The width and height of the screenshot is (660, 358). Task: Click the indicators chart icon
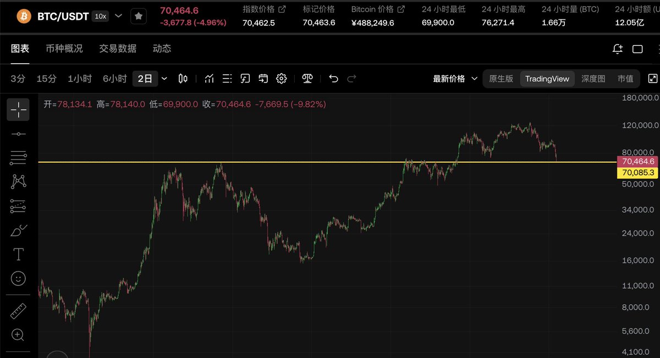coord(209,79)
